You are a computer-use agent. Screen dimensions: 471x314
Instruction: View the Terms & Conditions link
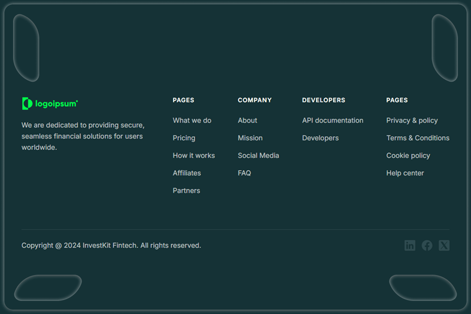pyautogui.click(x=418, y=138)
